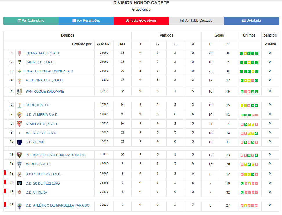
Task: Click Cadiz C.F. crest icon
Action: coord(19,62)
